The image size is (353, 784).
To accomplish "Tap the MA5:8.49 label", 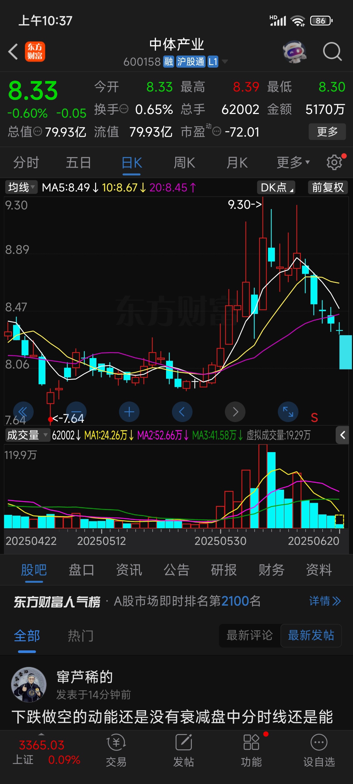I will (x=66, y=188).
